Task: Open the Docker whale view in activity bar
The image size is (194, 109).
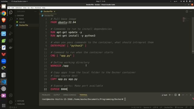Action: coord(11,48)
